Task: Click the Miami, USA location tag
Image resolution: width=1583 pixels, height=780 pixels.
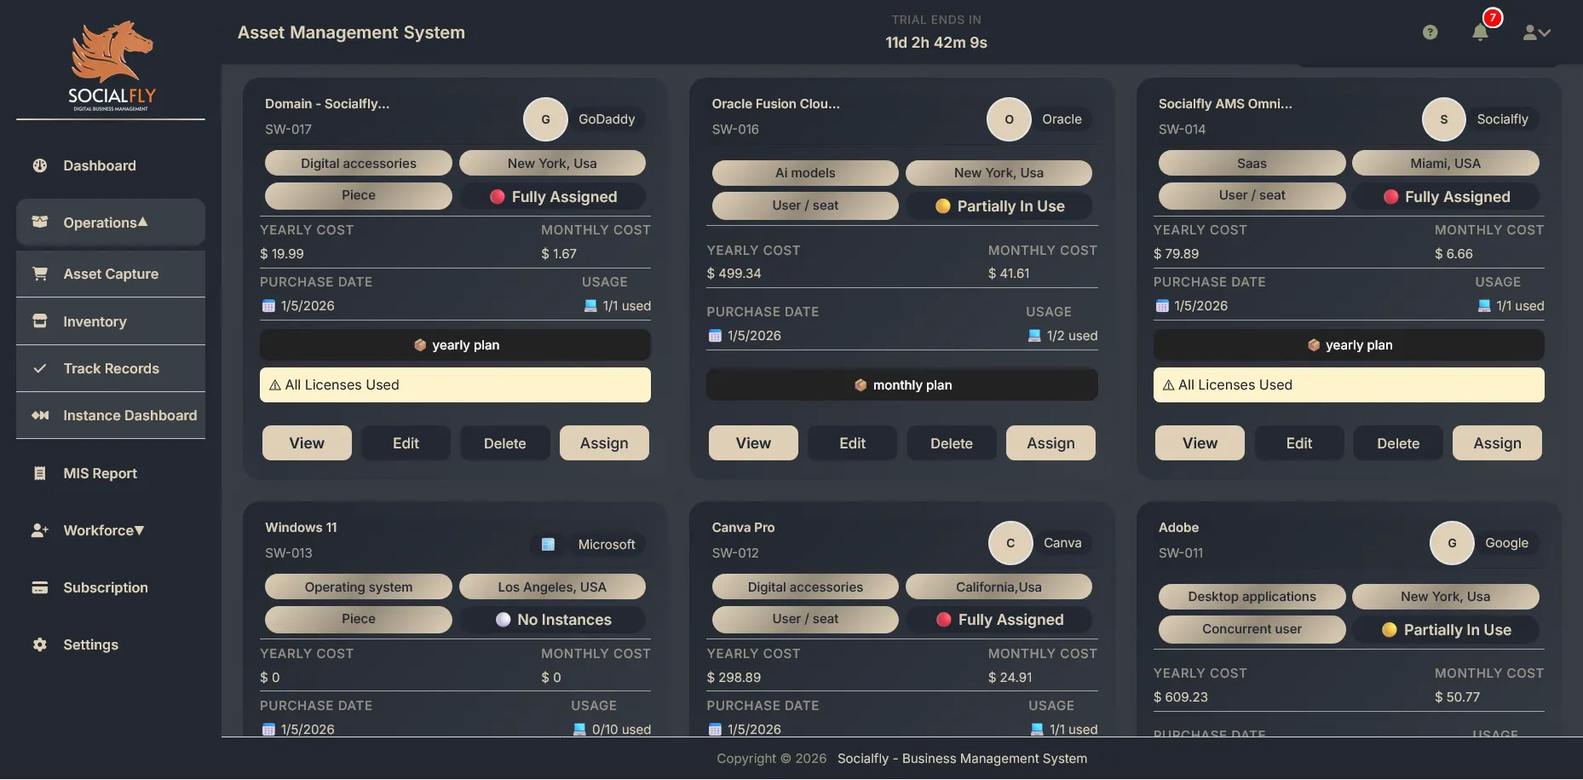Action: [x=1445, y=164]
